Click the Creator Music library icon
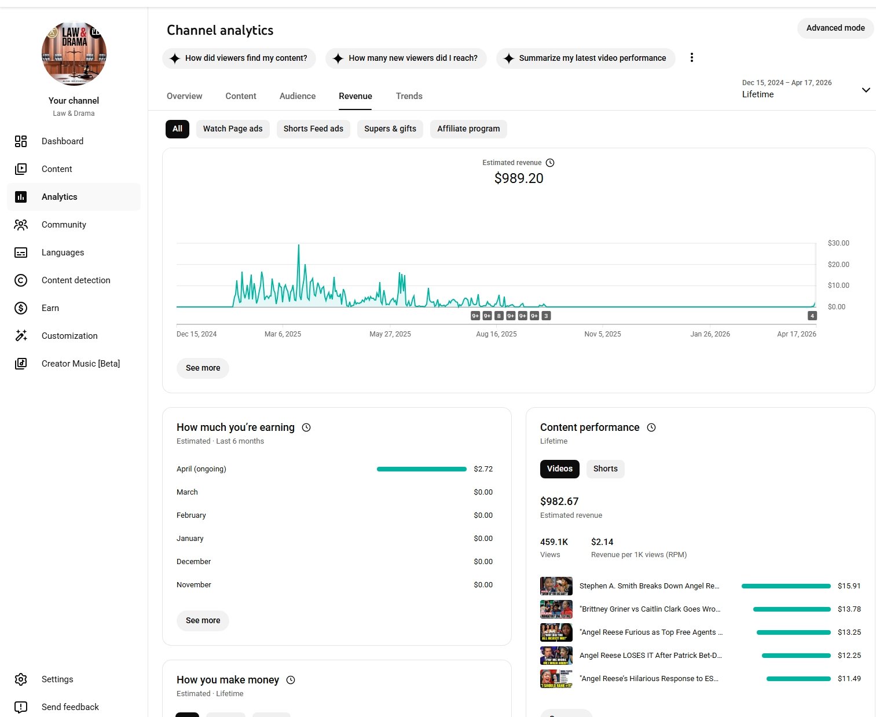The width and height of the screenshot is (876, 717). click(x=21, y=364)
